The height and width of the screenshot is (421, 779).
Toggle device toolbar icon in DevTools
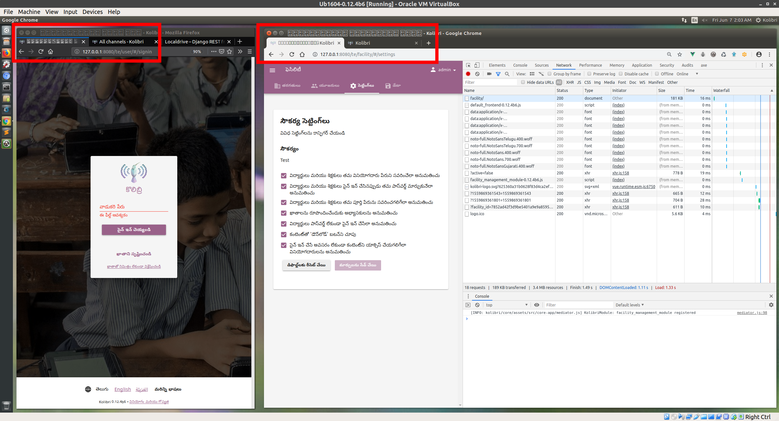click(x=477, y=65)
